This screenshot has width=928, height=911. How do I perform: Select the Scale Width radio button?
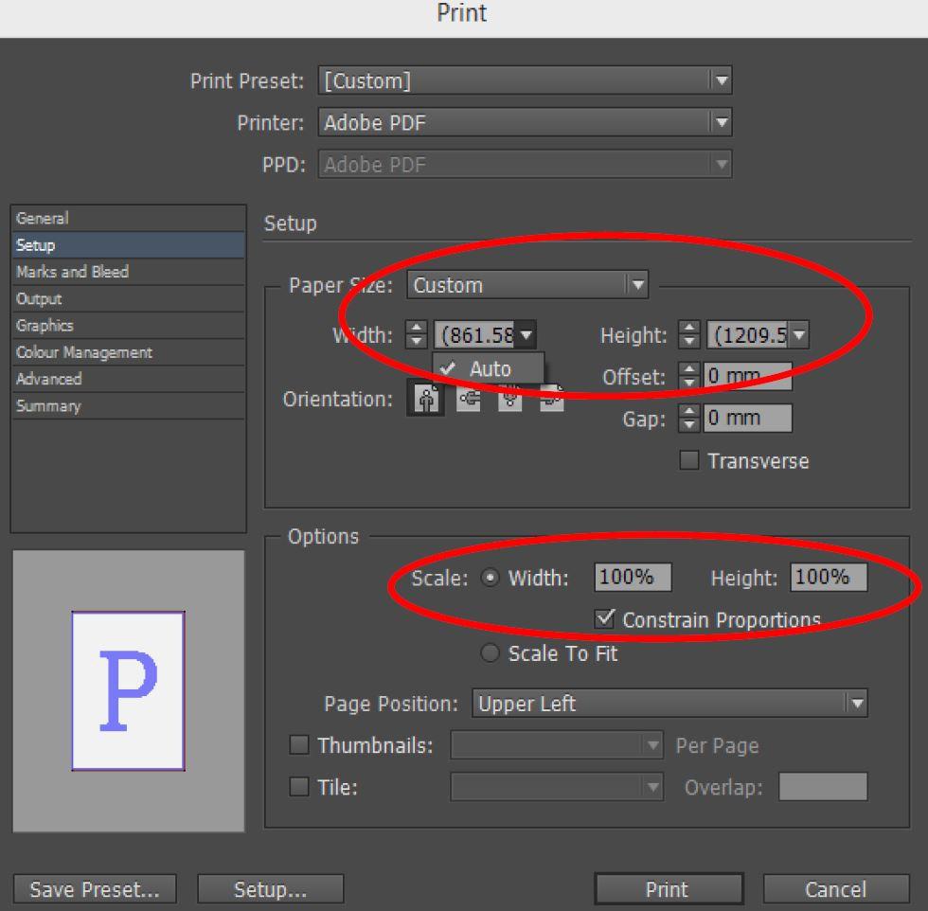[491, 577]
